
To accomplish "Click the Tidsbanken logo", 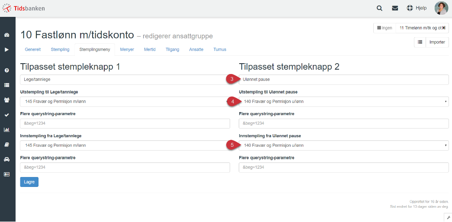I will (24, 8).
